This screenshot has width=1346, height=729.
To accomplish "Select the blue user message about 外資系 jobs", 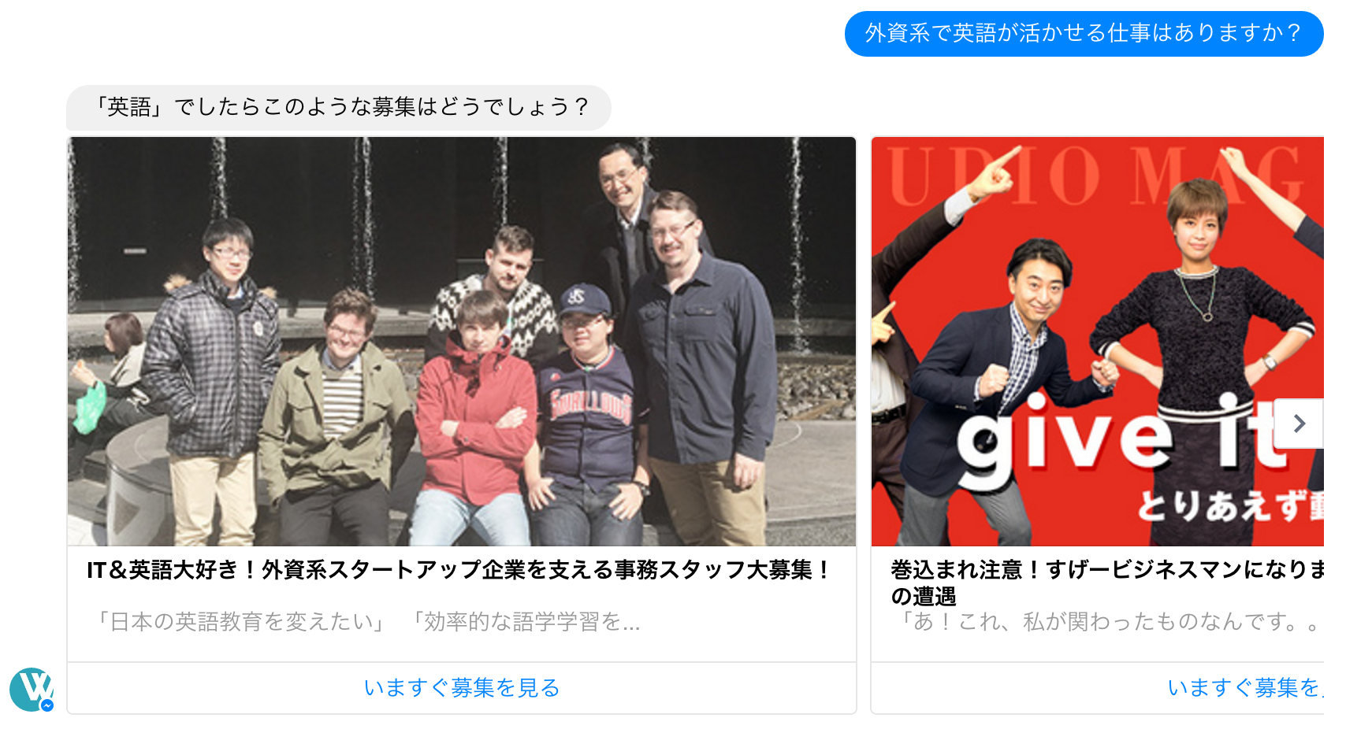I will 1084,34.
